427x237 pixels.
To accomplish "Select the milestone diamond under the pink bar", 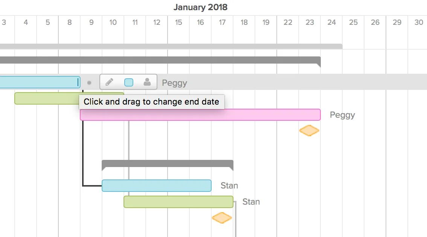I will click(309, 131).
